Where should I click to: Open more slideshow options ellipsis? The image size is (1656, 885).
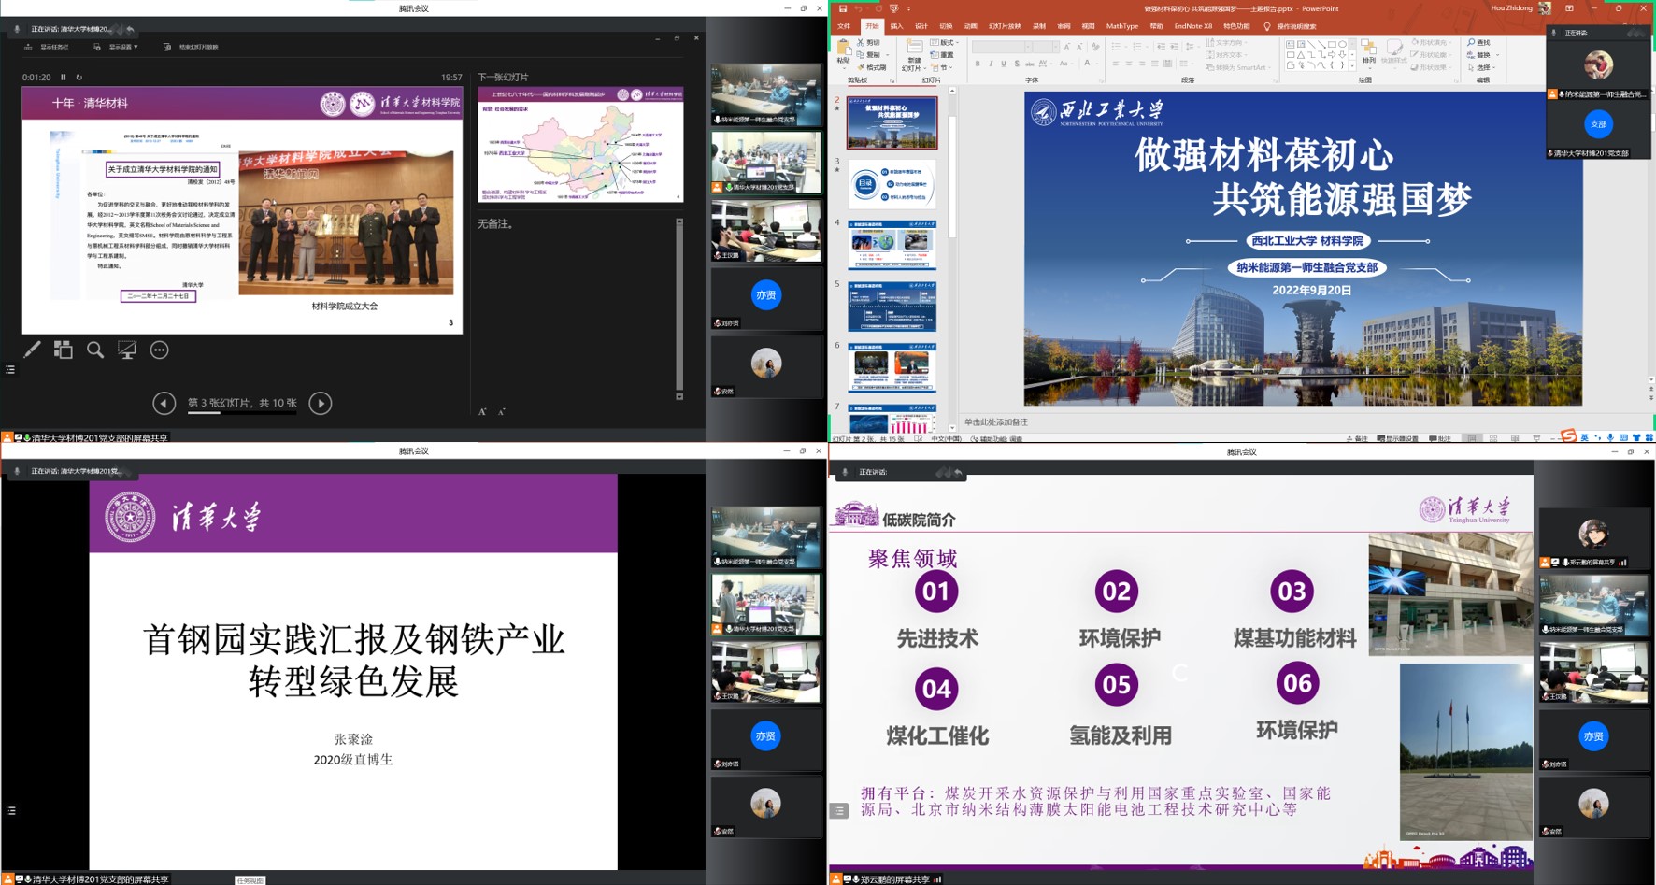[160, 350]
